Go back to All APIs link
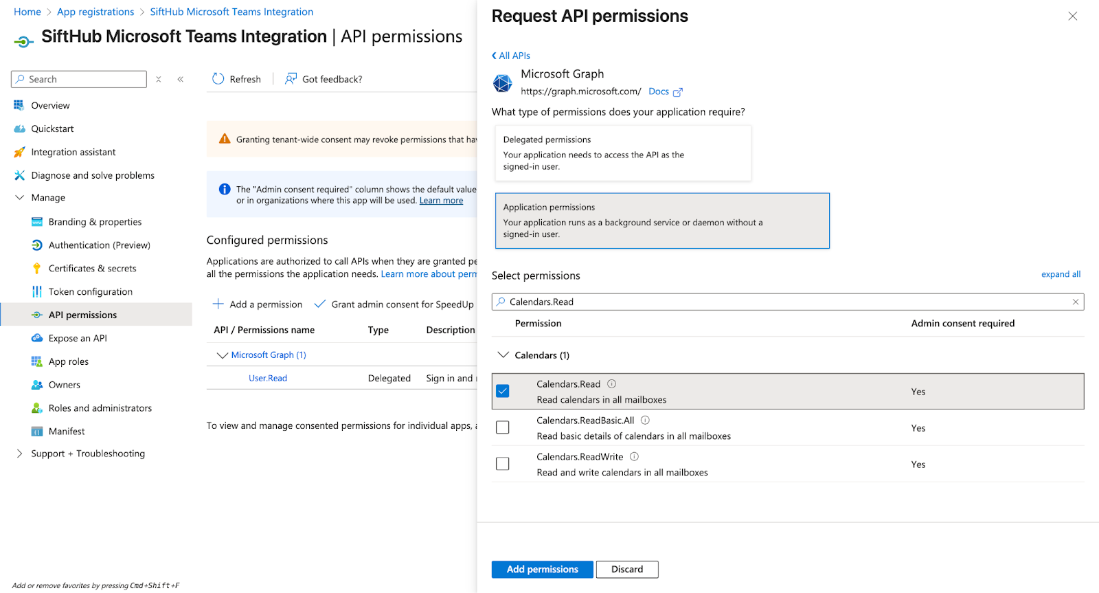This screenshot has width=1099, height=593. [x=511, y=56]
